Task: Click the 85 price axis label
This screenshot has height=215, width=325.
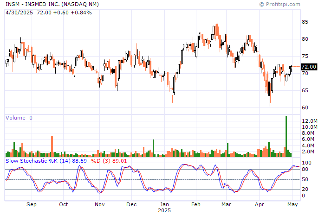Action: click(305, 22)
